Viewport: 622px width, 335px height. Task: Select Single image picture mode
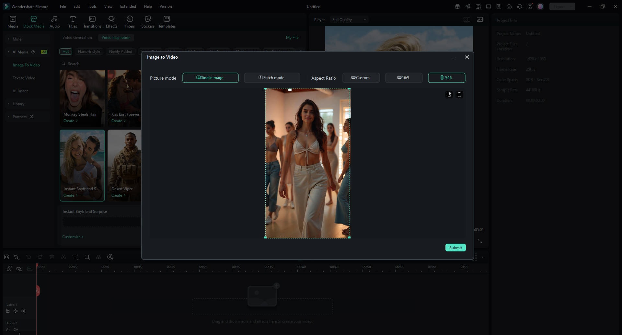(x=211, y=78)
